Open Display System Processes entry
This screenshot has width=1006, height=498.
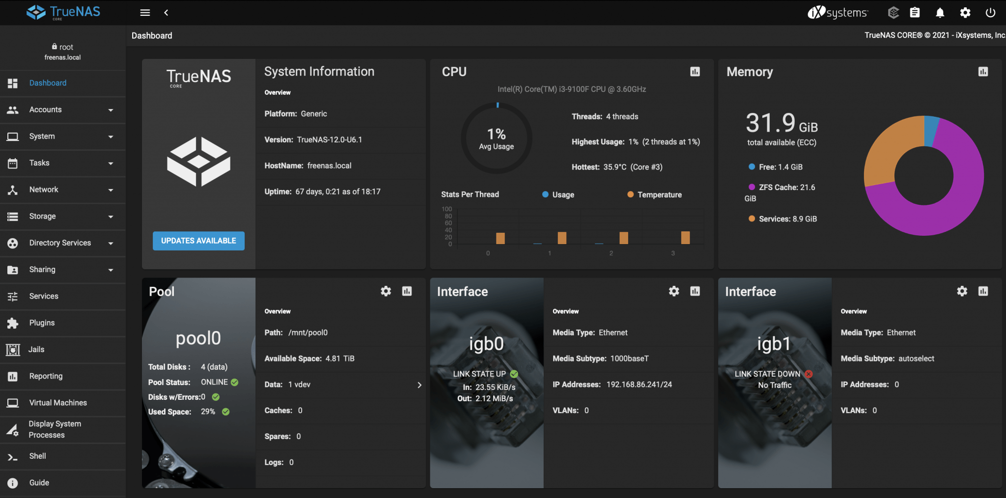point(63,430)
